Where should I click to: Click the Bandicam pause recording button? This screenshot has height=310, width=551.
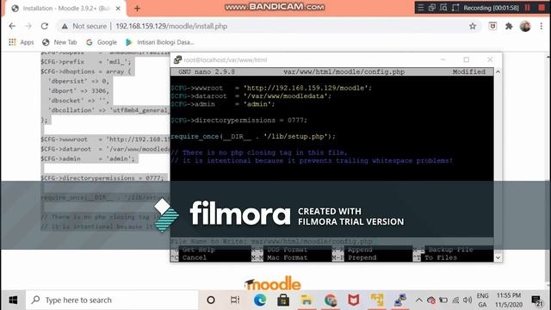[x=528, y=8]
